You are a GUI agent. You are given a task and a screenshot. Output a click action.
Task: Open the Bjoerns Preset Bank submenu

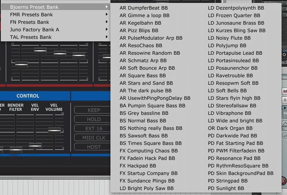coord(56,7)
